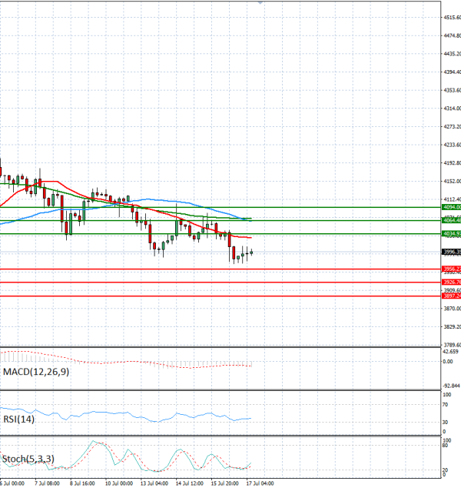Click the MACD 0.00 scale label
The height and width of the screenshot is (488, 461).
(x=448, y=362)
